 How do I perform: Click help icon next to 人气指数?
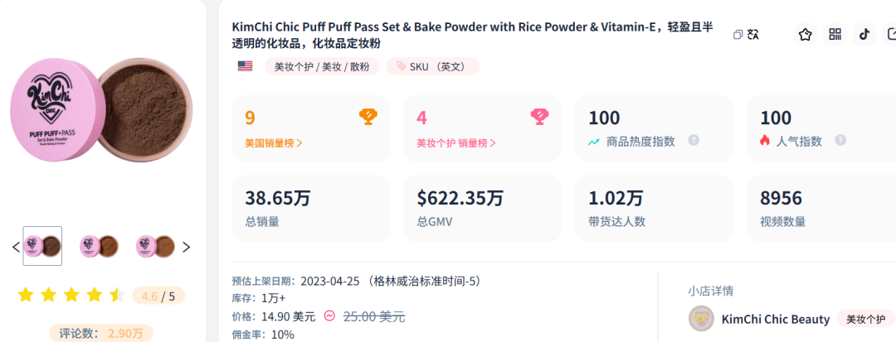point(840,141)
